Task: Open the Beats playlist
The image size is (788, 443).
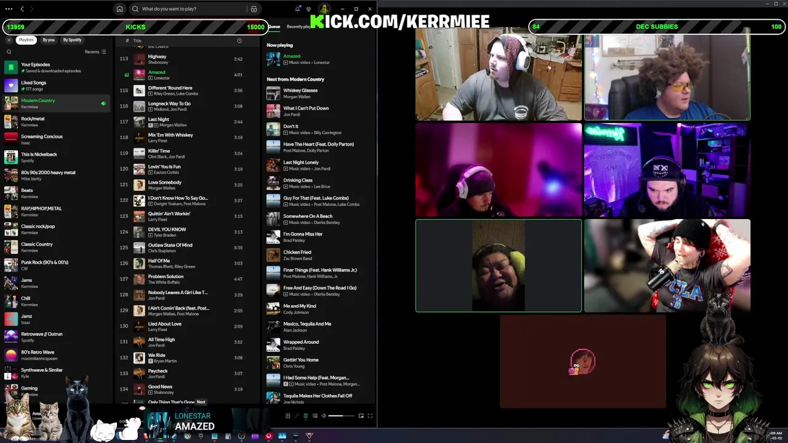Action: click(x=55, y=193)
